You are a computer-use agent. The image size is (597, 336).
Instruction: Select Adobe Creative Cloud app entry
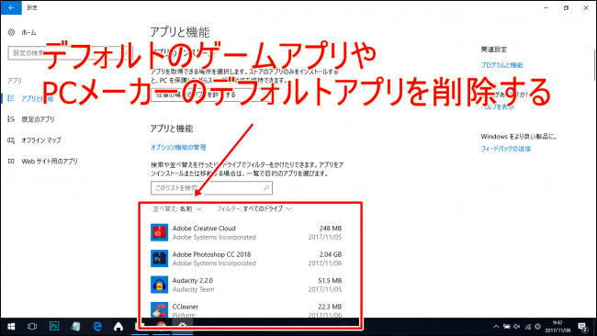(246, 232)
